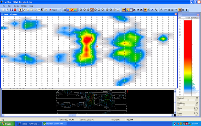Select the arrow pointer tool

(x=20, y=10)
